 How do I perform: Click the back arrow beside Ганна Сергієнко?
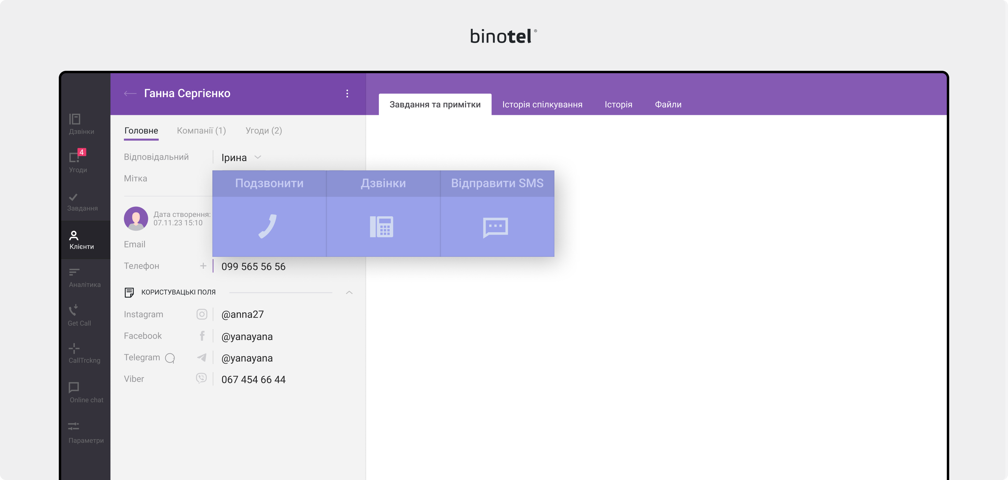click(x=130, y=94)
